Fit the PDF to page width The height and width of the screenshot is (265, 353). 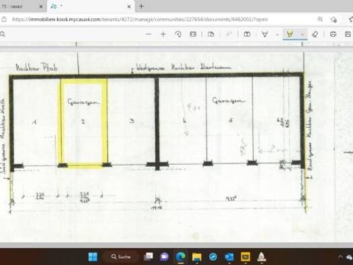tap(193, 34)
